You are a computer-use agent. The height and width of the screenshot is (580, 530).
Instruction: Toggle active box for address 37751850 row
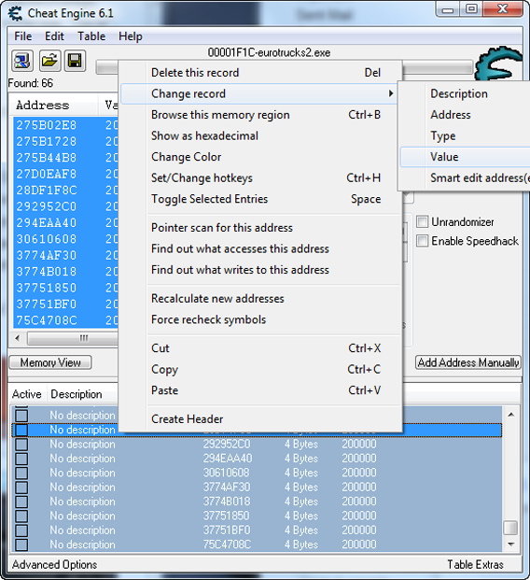(x=21, y=516)
